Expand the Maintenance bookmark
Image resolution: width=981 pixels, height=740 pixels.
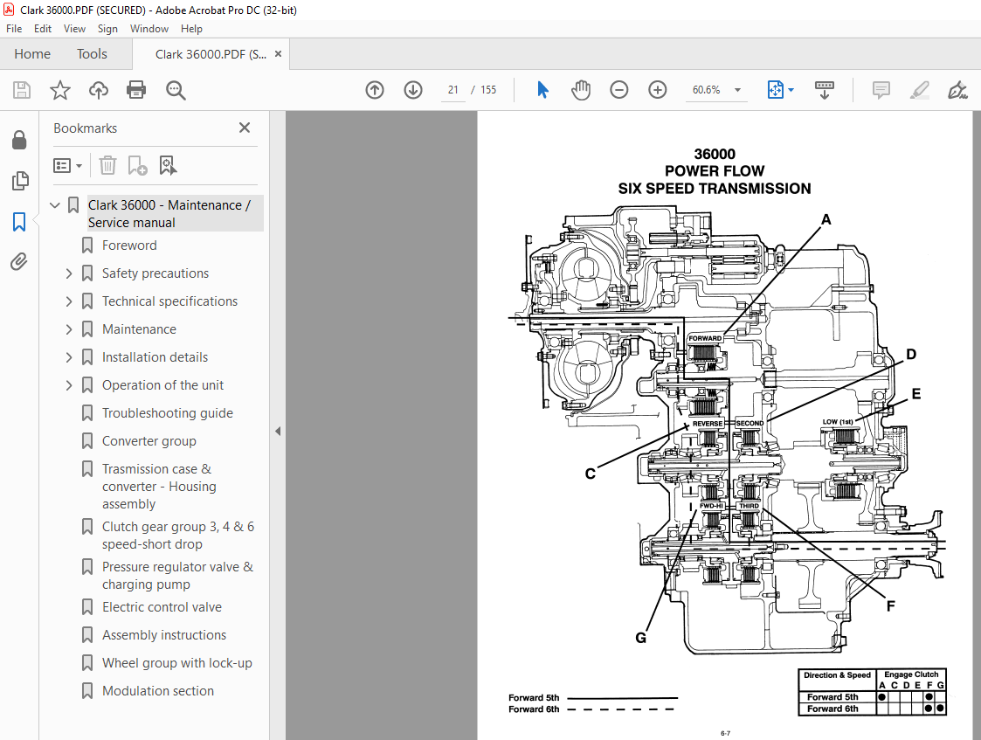(x=69, y=329)
